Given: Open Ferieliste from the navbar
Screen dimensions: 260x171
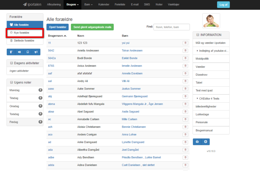Looking at the screenshot, I should tap(120, 5).
